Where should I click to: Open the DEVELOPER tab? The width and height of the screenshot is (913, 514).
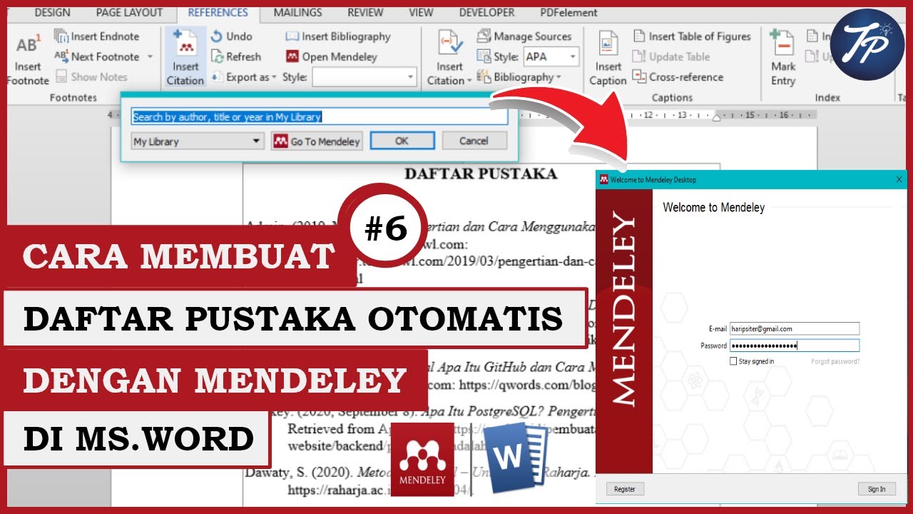coord(486,12)
